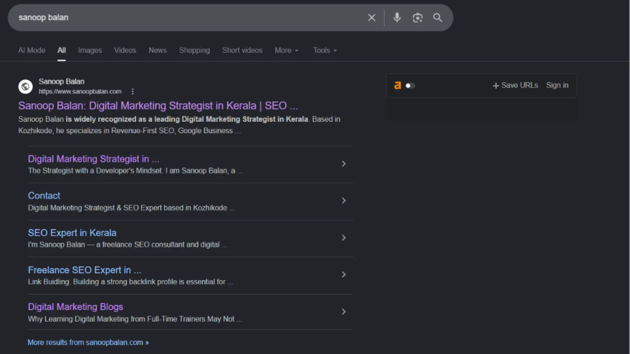Clear the search box with the X icon
This screenshot has width=630, height=354.
[371, 18]
